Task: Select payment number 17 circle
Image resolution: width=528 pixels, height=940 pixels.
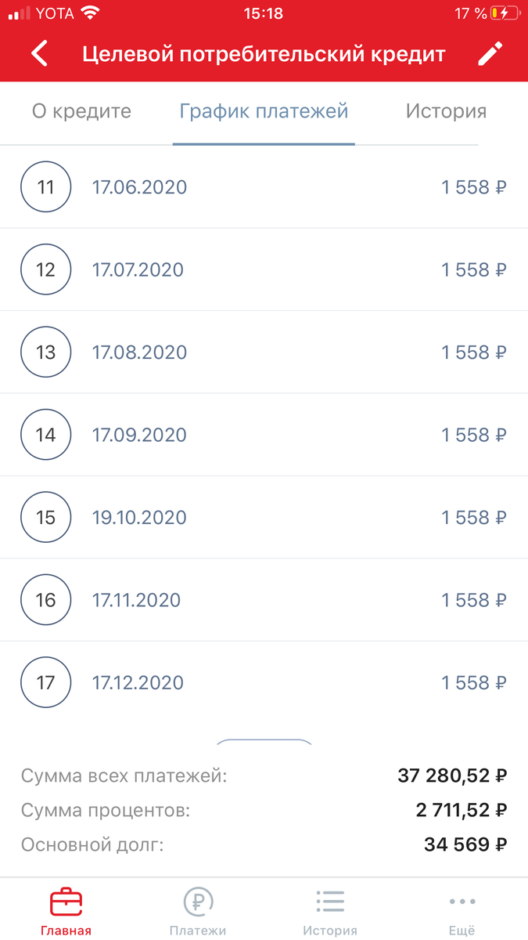Action: (45, 682)
